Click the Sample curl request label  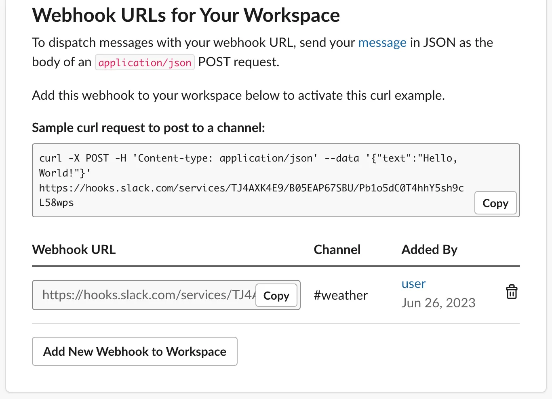148,128
